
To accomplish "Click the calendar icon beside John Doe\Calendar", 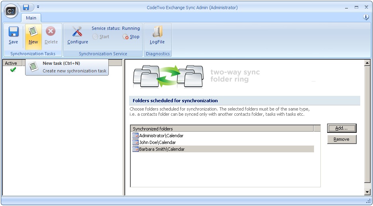I will click(x=135, y=142).
